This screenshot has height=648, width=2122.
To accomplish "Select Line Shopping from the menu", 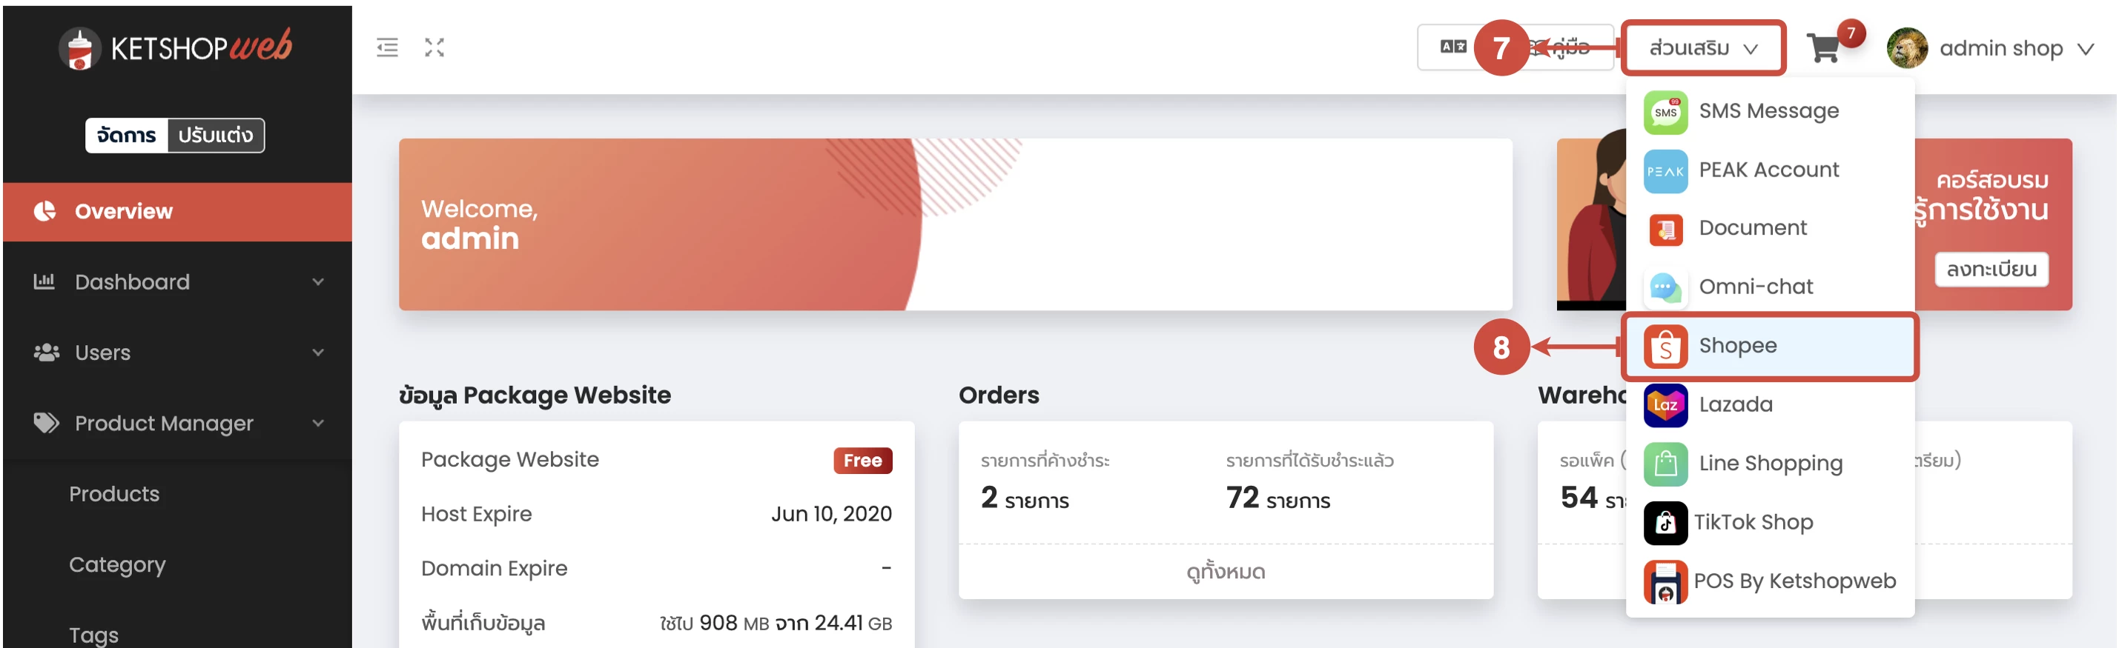I will coord(1768,464).
